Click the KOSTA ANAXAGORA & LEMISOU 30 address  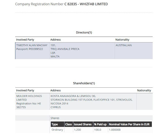point(73,96)
